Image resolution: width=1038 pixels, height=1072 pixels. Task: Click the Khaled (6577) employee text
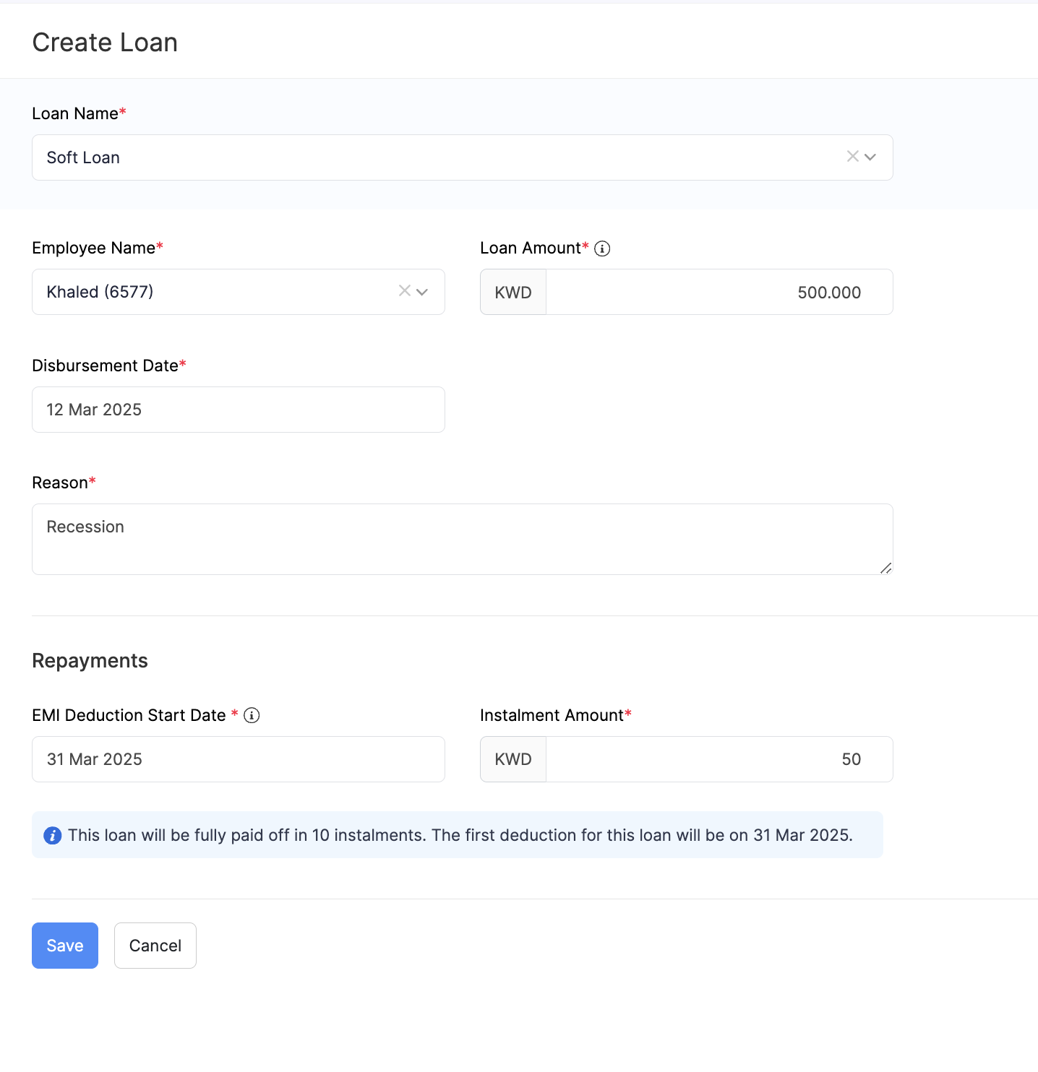(100, 292)
